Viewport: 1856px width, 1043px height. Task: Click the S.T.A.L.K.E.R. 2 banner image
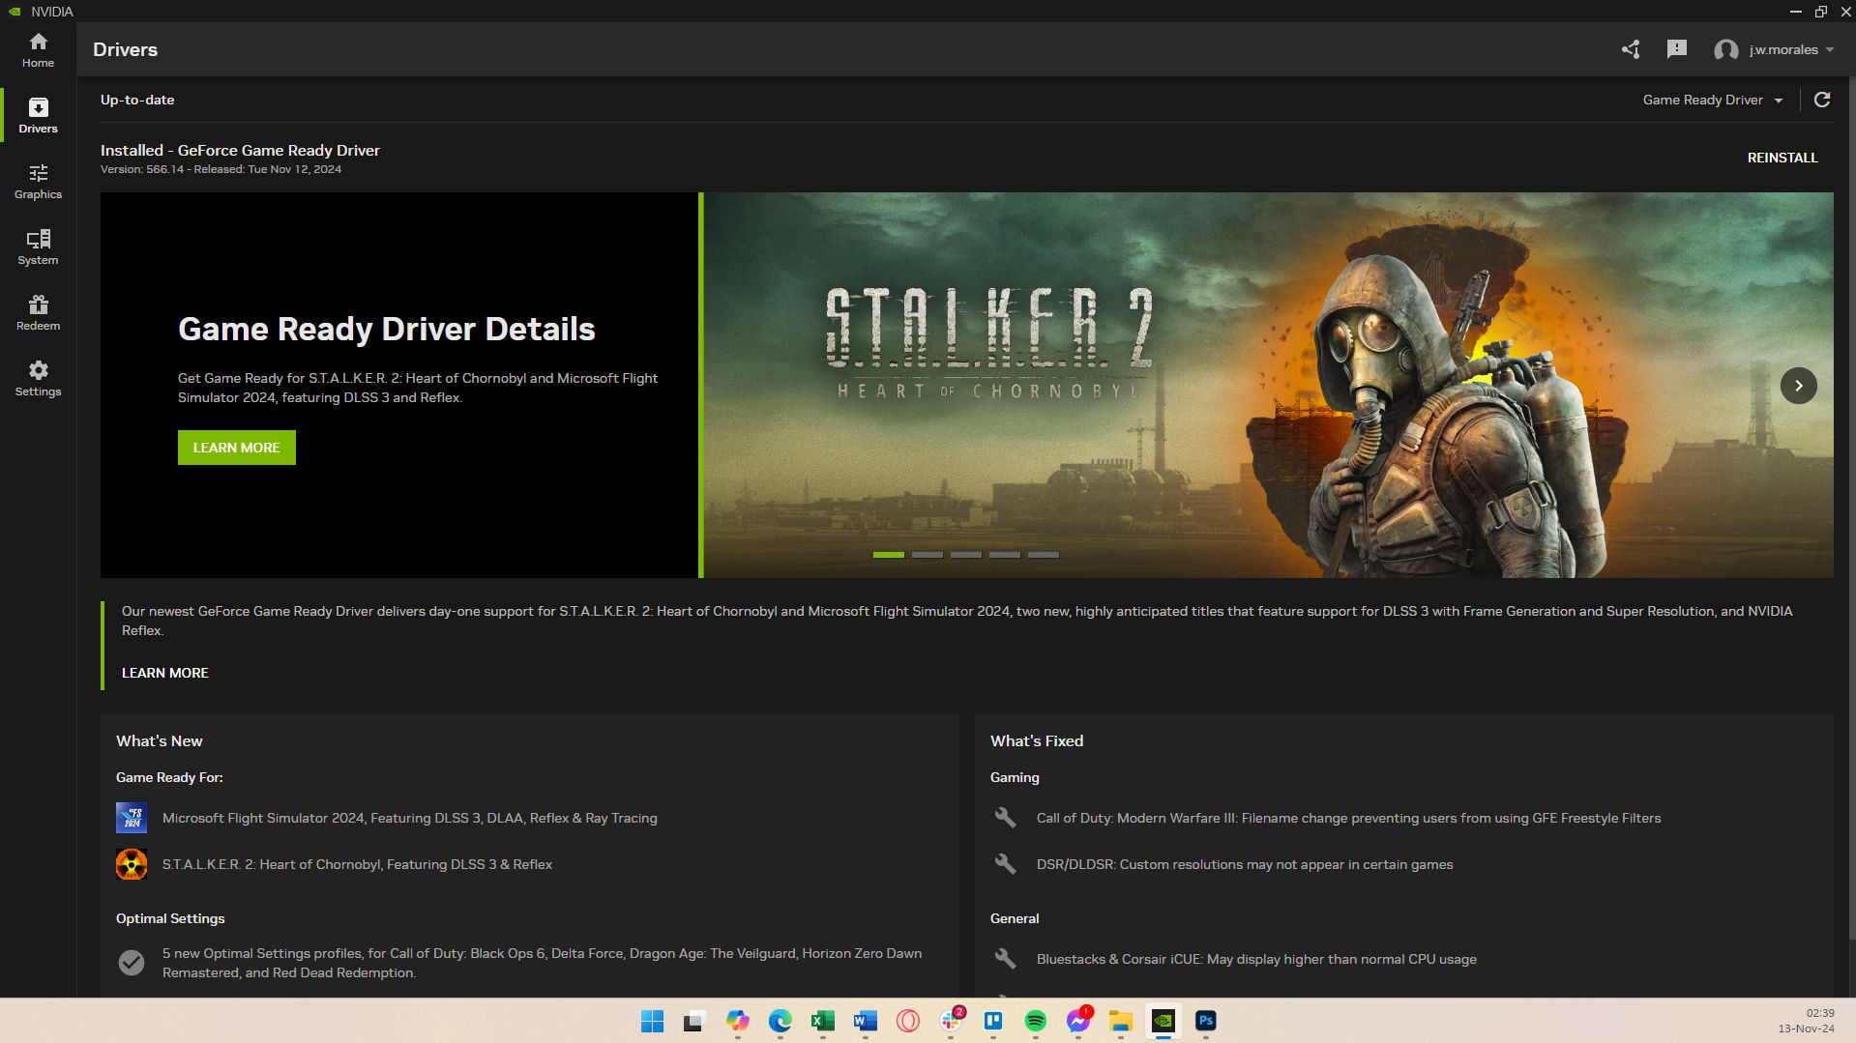(x=1268, y=385)
